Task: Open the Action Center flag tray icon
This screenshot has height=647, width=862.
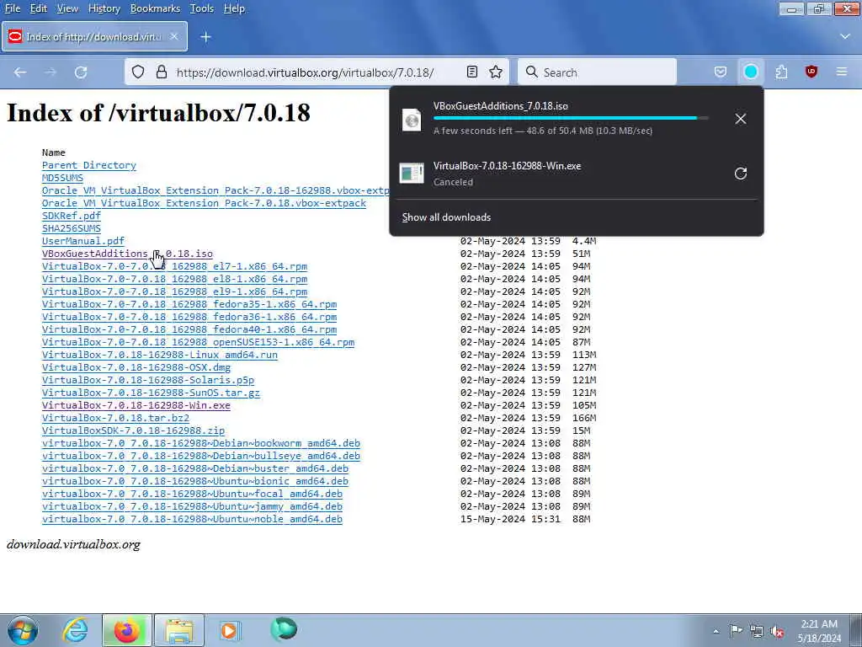Action: [736, 631]
